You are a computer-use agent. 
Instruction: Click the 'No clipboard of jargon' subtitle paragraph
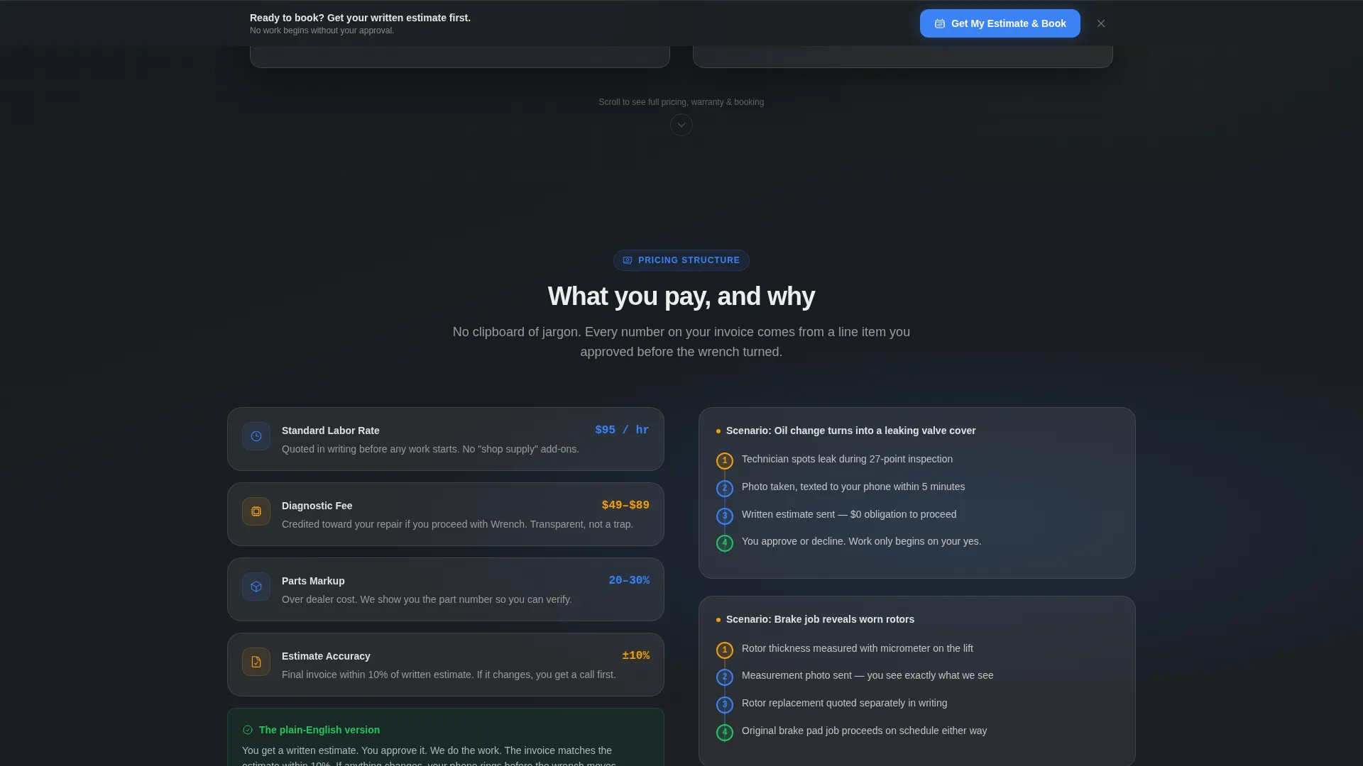[x=681, y=342]
